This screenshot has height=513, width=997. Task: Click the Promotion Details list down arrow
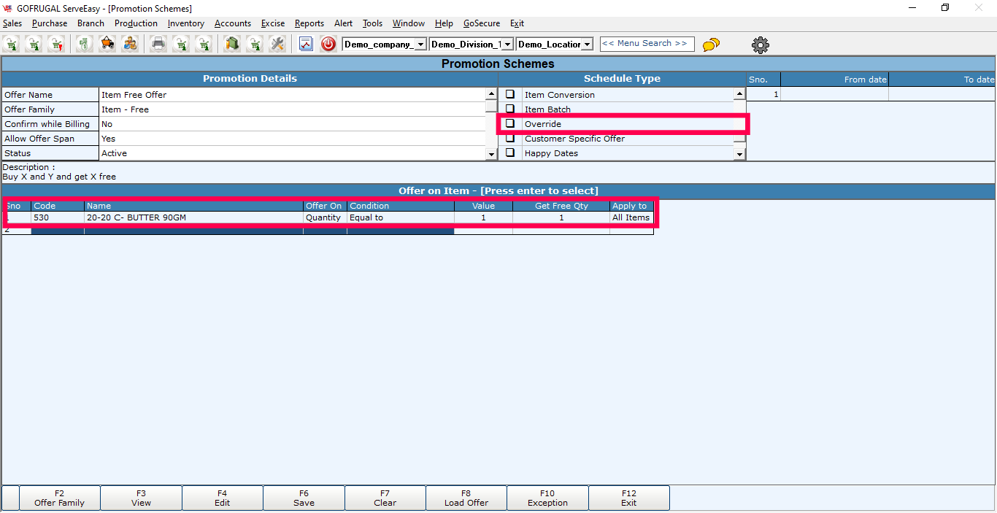[x=492, y=154]
